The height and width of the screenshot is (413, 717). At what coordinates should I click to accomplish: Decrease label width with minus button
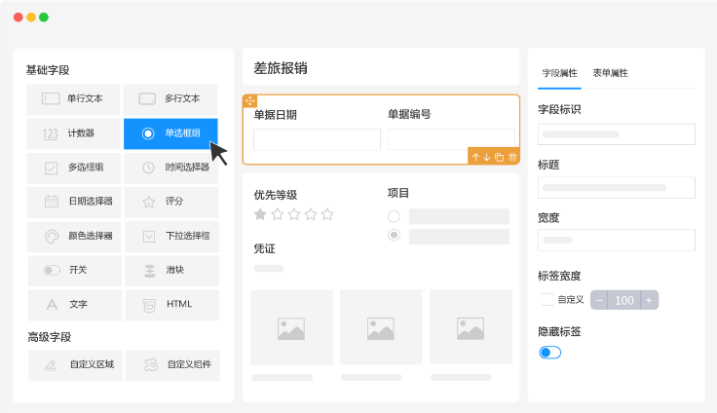[x=598, y=300]
